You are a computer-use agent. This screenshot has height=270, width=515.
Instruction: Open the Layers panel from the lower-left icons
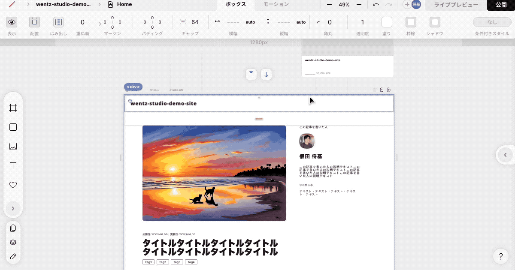[13, 242]
